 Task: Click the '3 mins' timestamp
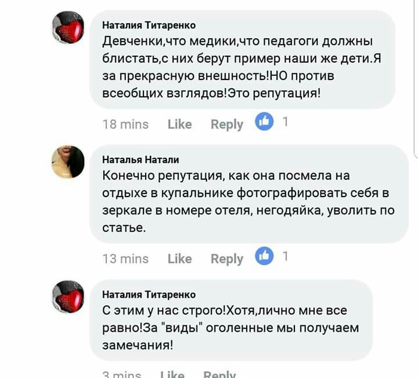122,374
